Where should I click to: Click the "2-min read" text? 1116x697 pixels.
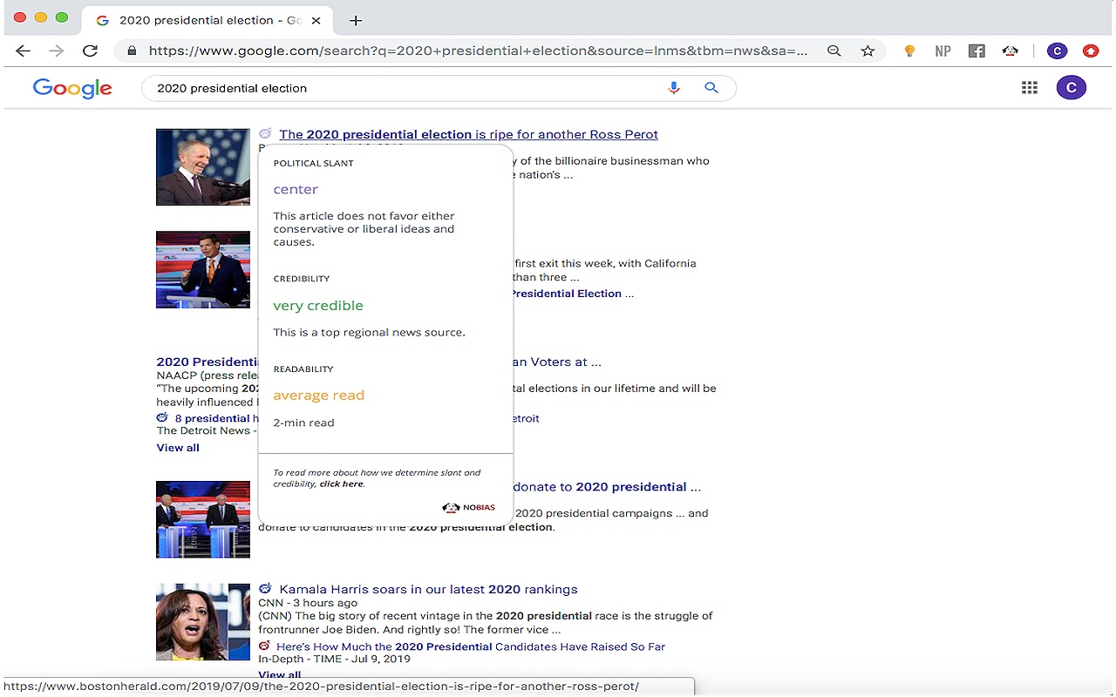point(303,423)
